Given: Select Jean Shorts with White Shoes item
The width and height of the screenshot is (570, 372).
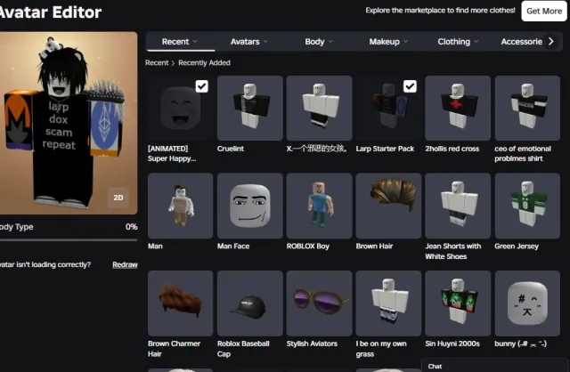Looking at the screenshot, I should tap(458, 206).
